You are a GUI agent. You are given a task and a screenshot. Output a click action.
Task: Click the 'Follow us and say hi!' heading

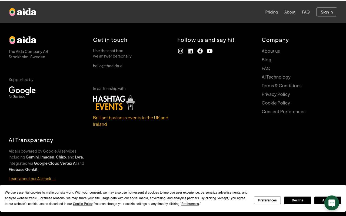(x=206, y=40)
